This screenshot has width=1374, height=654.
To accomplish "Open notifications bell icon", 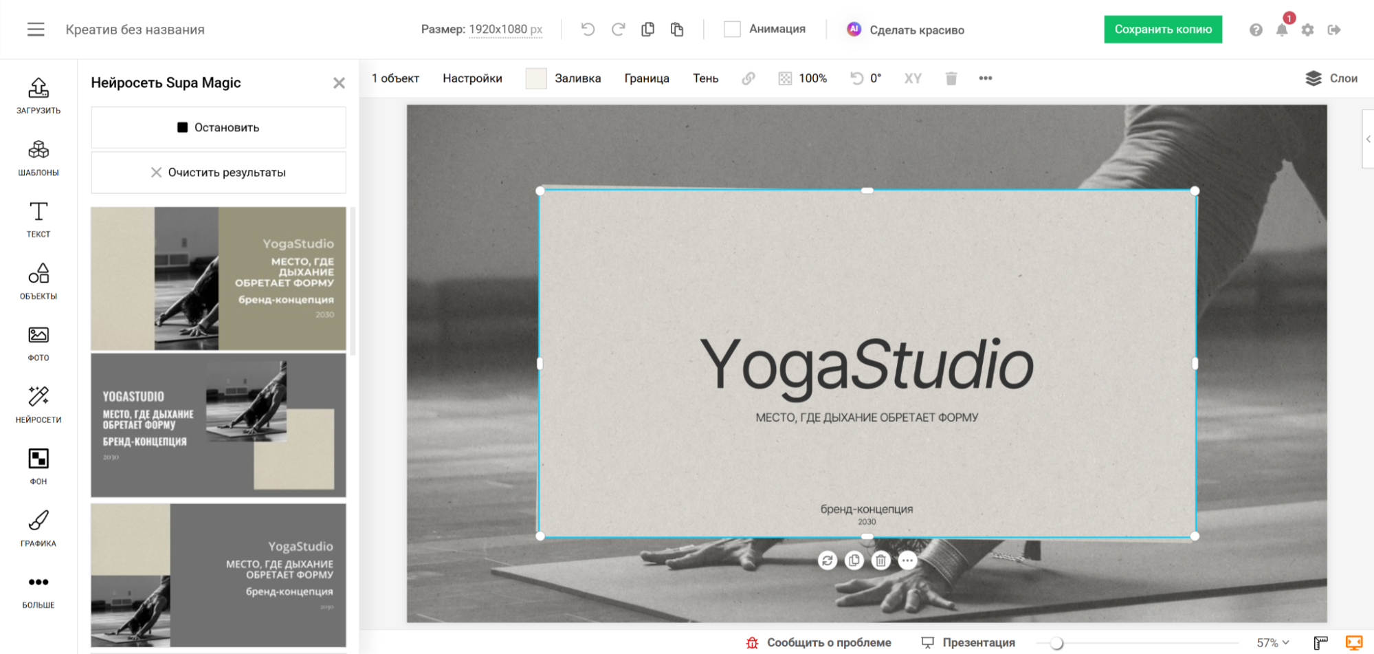I will tap(1281, 30).
